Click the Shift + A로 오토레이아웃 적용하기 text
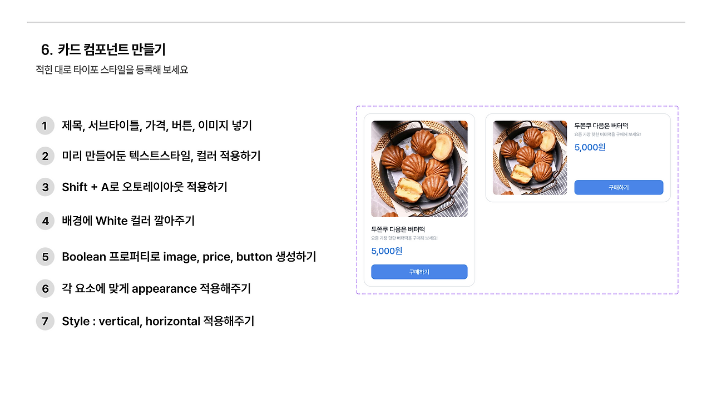This screenshot has height=400, width=712. (145, 187)
